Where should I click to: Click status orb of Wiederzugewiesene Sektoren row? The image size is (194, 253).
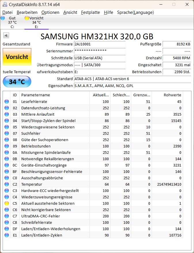7,127
